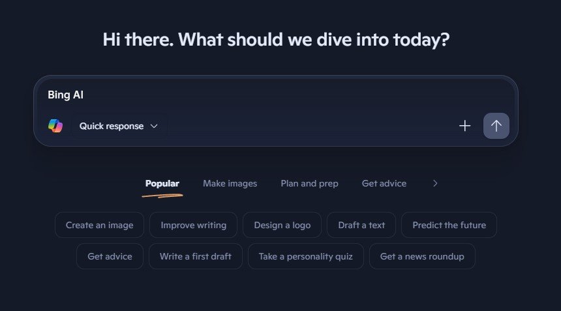Image resolution: width=561 pixels, height=311 pixels.
Task: Show more categories with right chevron
Action: (x=435, y=183)
